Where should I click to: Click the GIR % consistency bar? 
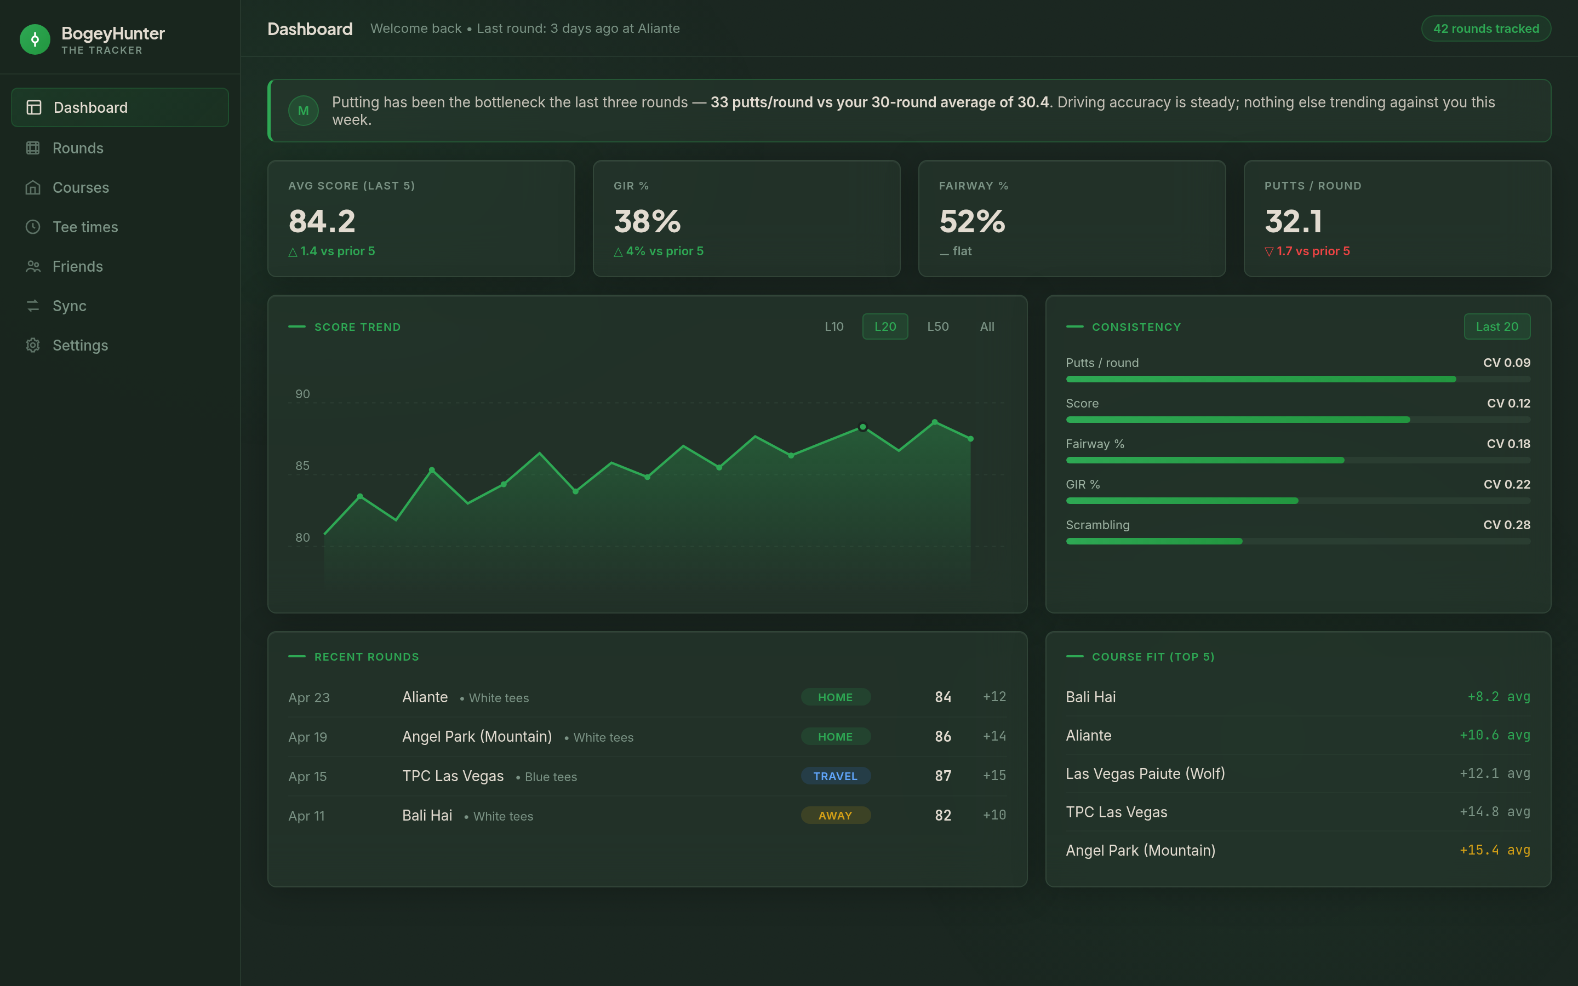click(1297, 501)
